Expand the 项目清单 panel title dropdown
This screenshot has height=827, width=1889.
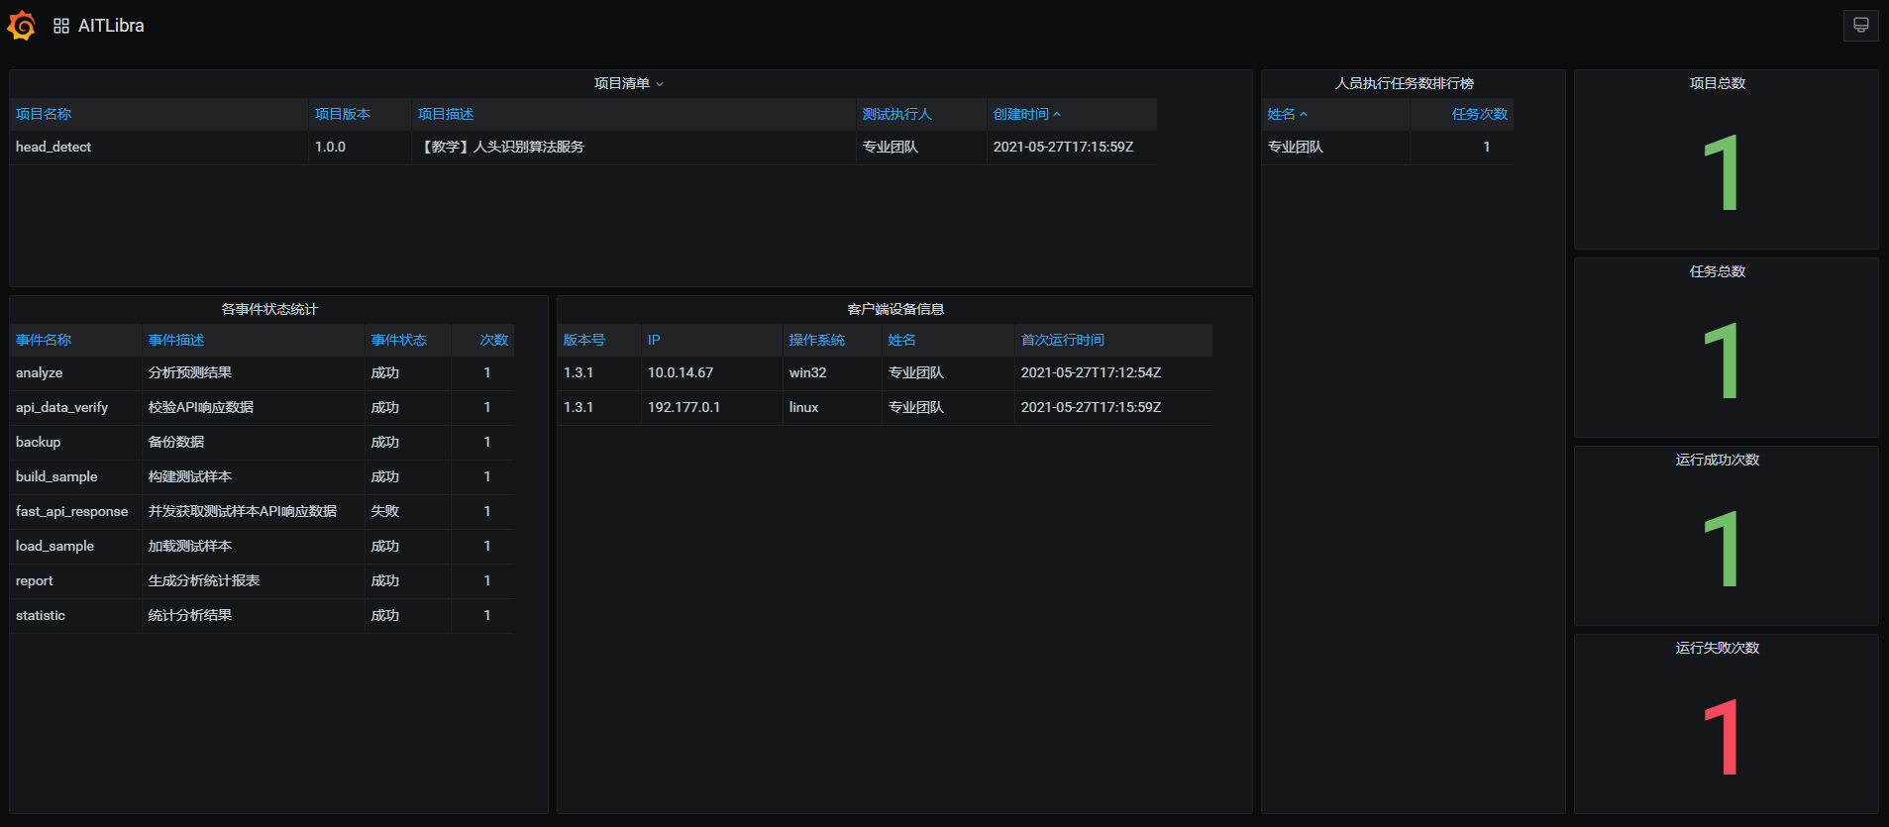pyautogui.click(x=629, y=83)
